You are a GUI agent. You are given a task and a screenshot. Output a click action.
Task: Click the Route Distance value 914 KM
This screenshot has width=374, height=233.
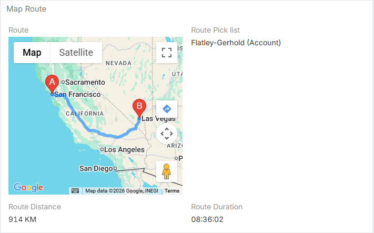(x=23, y=219)
